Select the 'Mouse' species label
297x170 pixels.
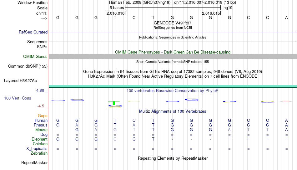coord(41,130)
